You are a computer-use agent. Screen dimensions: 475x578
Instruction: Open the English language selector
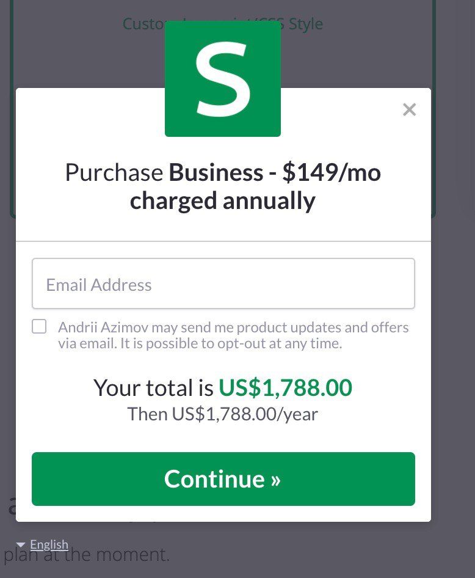point(49,544)
